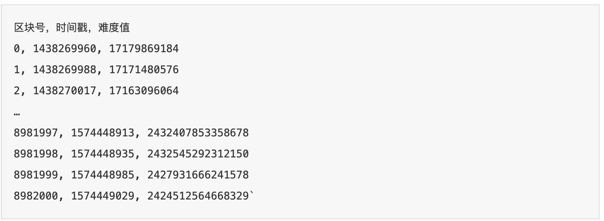Click block number 0 in first row
The image size is (604, 221).
17,49
